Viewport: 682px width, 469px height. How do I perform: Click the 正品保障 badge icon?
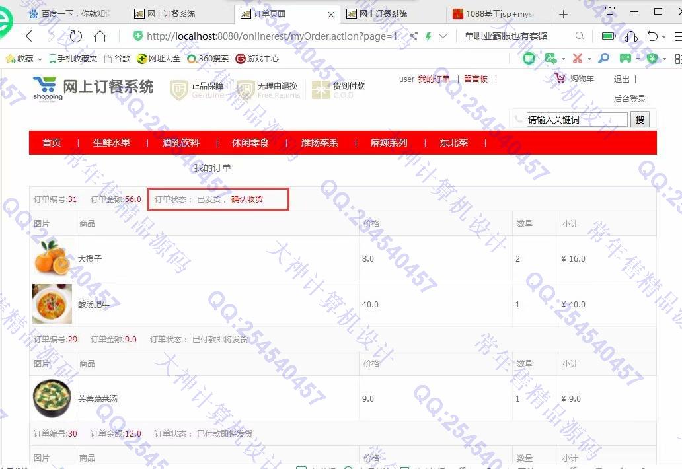(x=178, y=90)
